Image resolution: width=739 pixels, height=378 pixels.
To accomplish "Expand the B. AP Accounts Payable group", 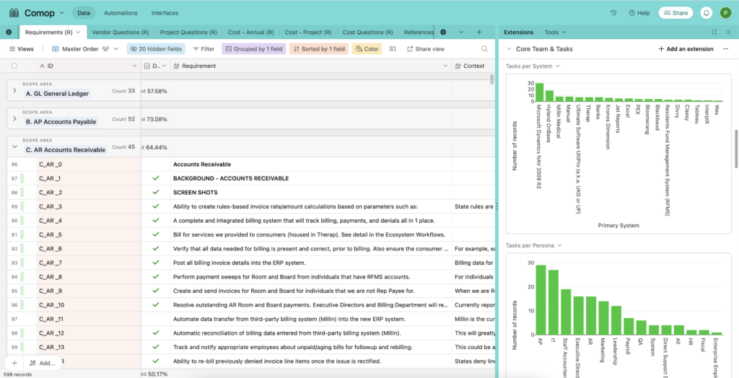I will tap(14, 118).
